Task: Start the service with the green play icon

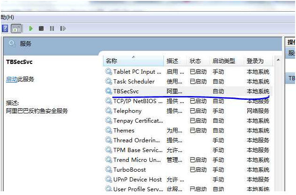Action: (x=31, y=28)
